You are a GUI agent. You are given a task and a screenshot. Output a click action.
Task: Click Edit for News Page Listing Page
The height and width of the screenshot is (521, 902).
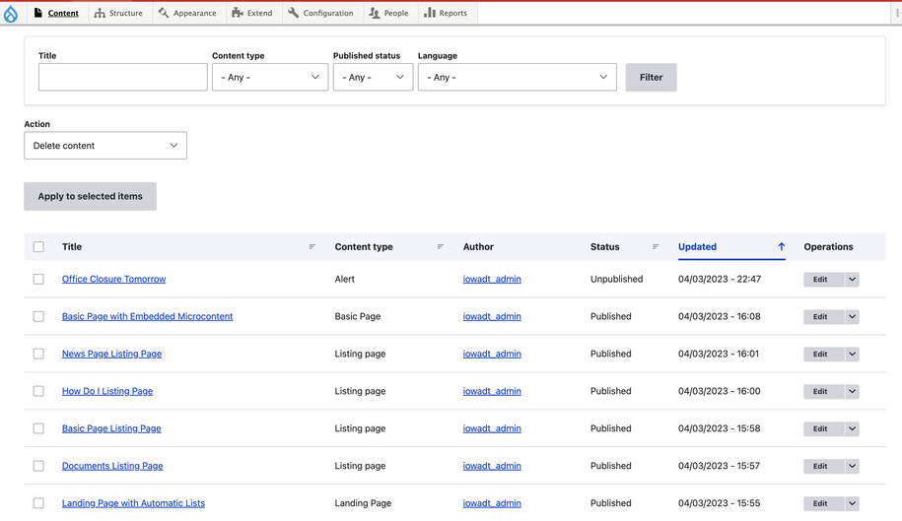pos(824,354)
